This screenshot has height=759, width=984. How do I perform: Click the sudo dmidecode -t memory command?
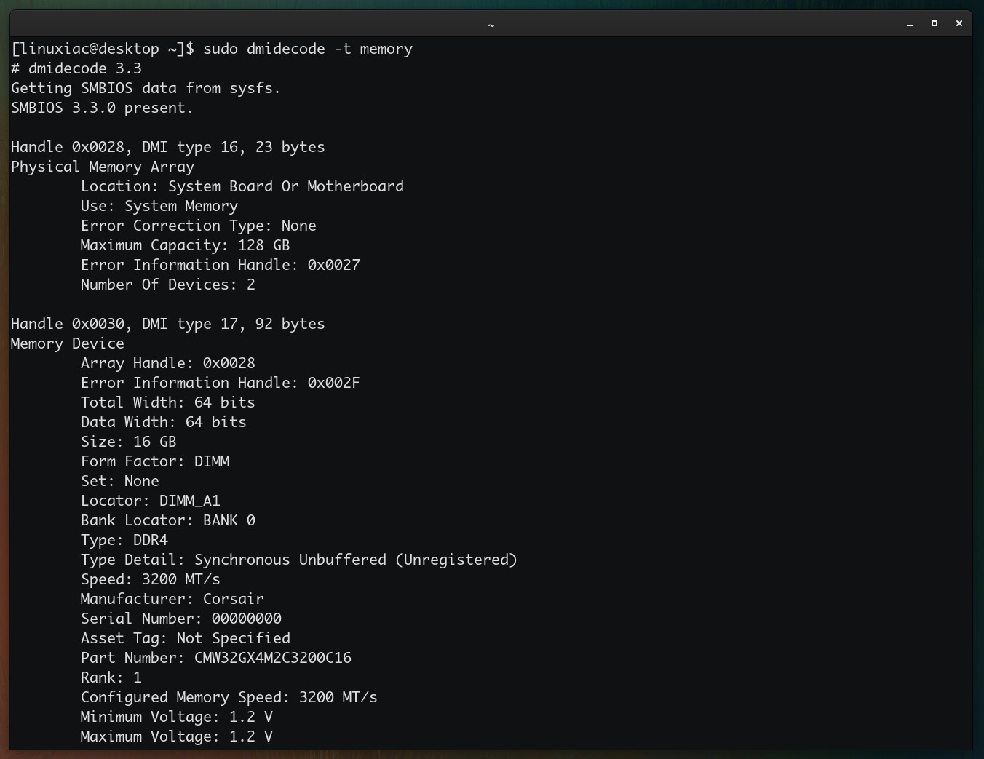pos(307,49)
